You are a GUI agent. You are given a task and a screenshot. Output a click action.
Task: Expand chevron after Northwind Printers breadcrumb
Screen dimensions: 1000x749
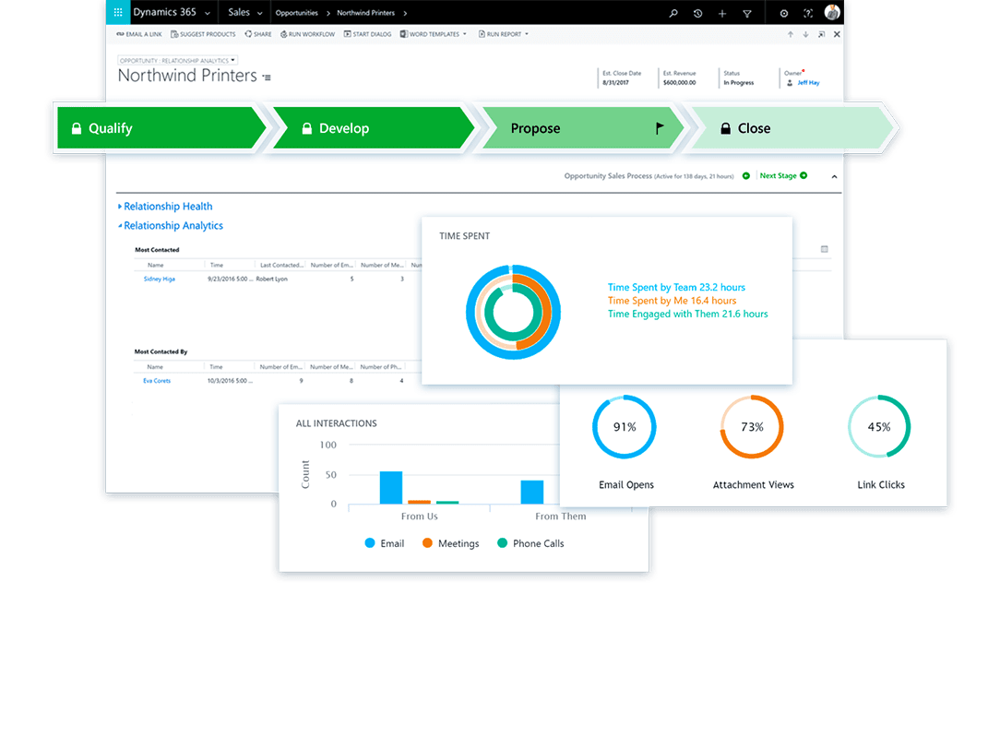click(x=405, y=13)
